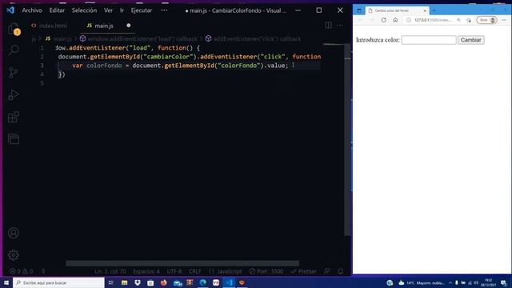512x288 pixels.
Task: Click the errors and warnings status indicator
Action: (x=22, y=271)
